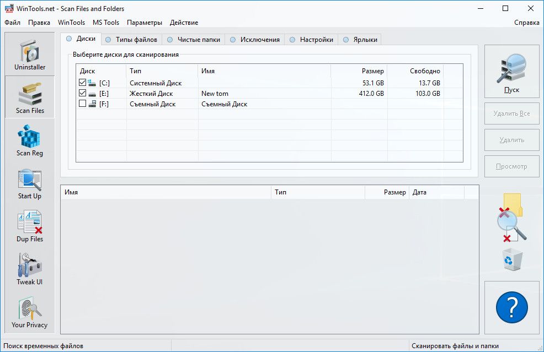Open the Your Privacy tool
This screenshot has height=352, width=544.
30,312
